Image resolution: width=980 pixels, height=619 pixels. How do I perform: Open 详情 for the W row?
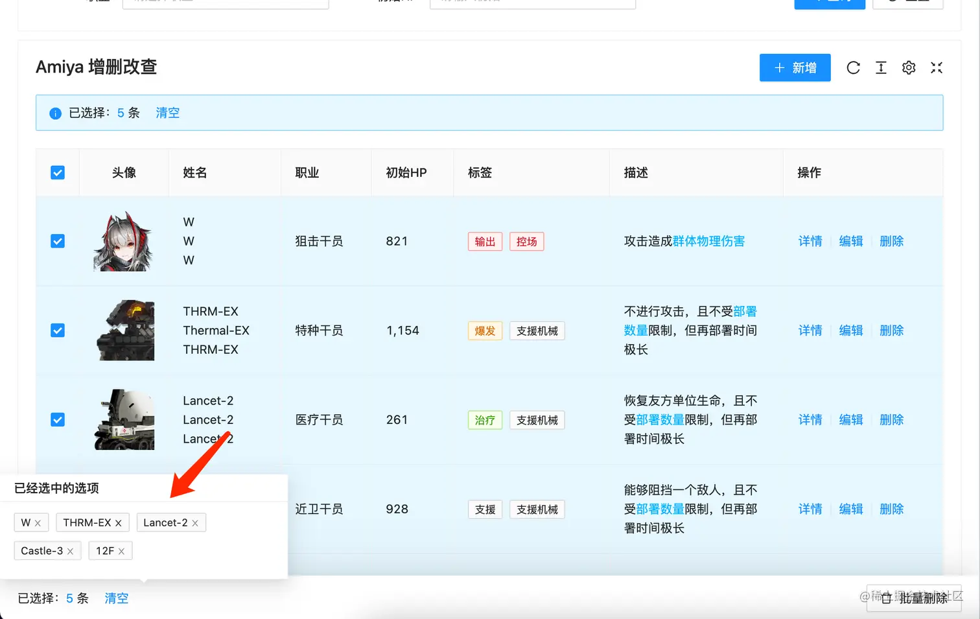coord(810,241)
